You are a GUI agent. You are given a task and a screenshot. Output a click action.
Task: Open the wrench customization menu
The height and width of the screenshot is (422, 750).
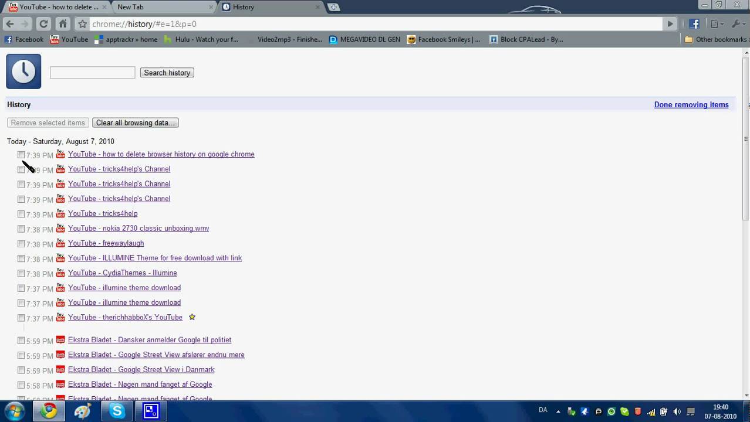point(736,24)
